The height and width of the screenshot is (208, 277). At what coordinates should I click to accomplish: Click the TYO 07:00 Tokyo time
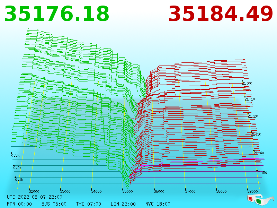point(89,204)
